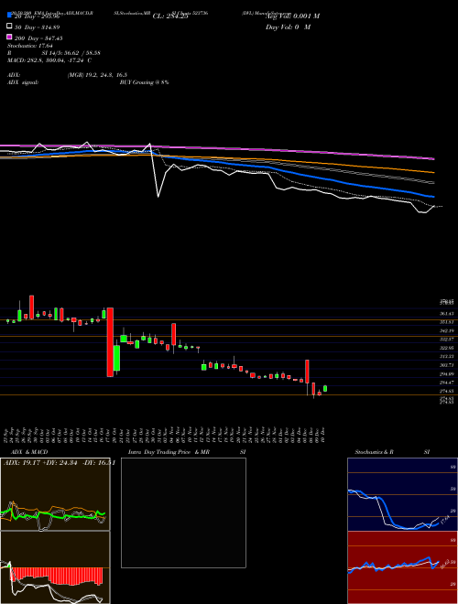The image size is (458, 604).
Task: Click the tall red candlestick near 08 Dec
Action: [307, 372]
